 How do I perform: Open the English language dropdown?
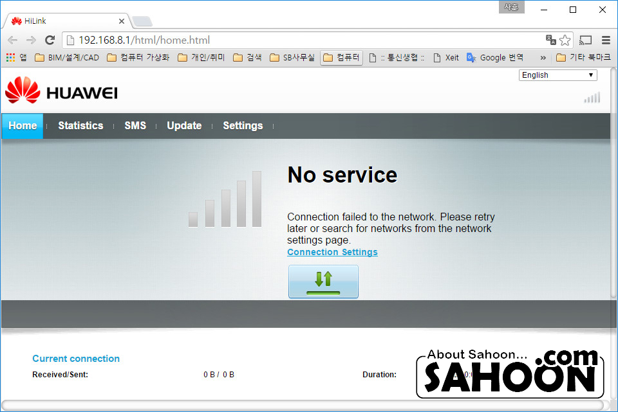pos(557,75)
